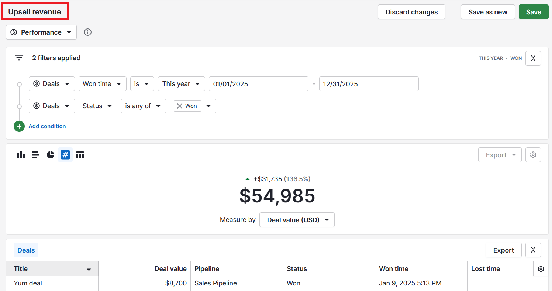Click Discard changes button

(x=412, y=12)
